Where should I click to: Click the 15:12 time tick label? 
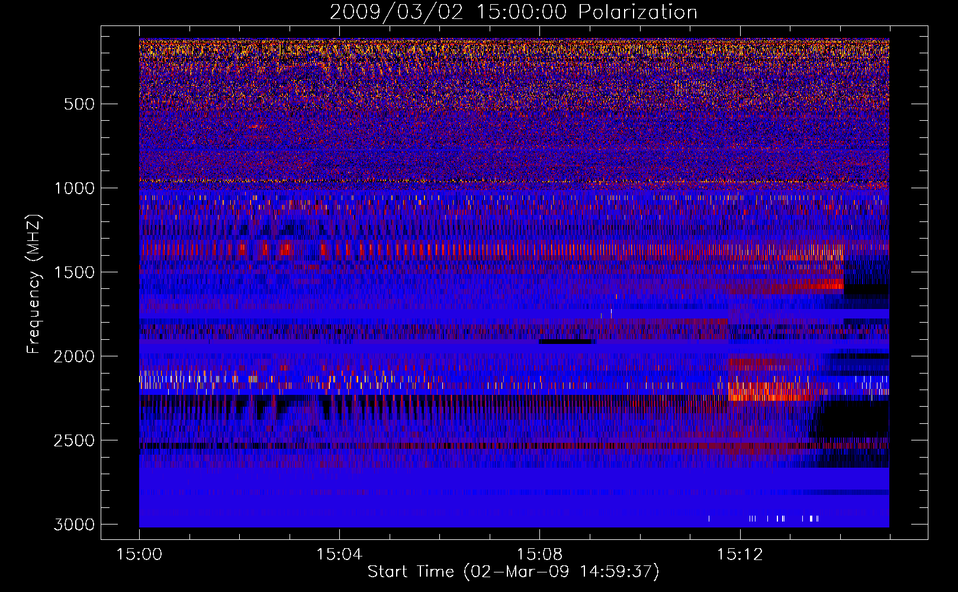[x=740, y=555]
